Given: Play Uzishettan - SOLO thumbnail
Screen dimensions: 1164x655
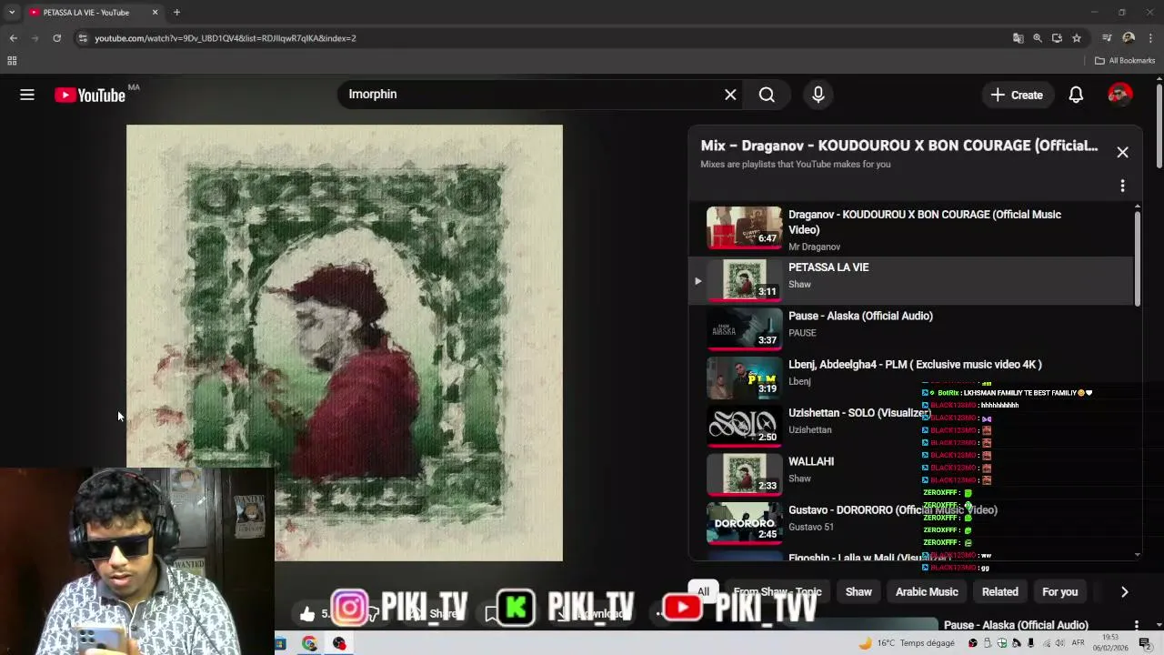Looking at the screenshot, I should coord(744,426).
